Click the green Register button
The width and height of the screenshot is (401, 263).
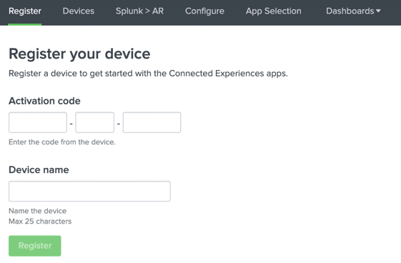(35, 246)
